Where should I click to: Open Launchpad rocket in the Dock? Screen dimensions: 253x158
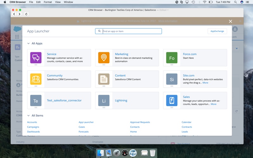tap(117, 153)
